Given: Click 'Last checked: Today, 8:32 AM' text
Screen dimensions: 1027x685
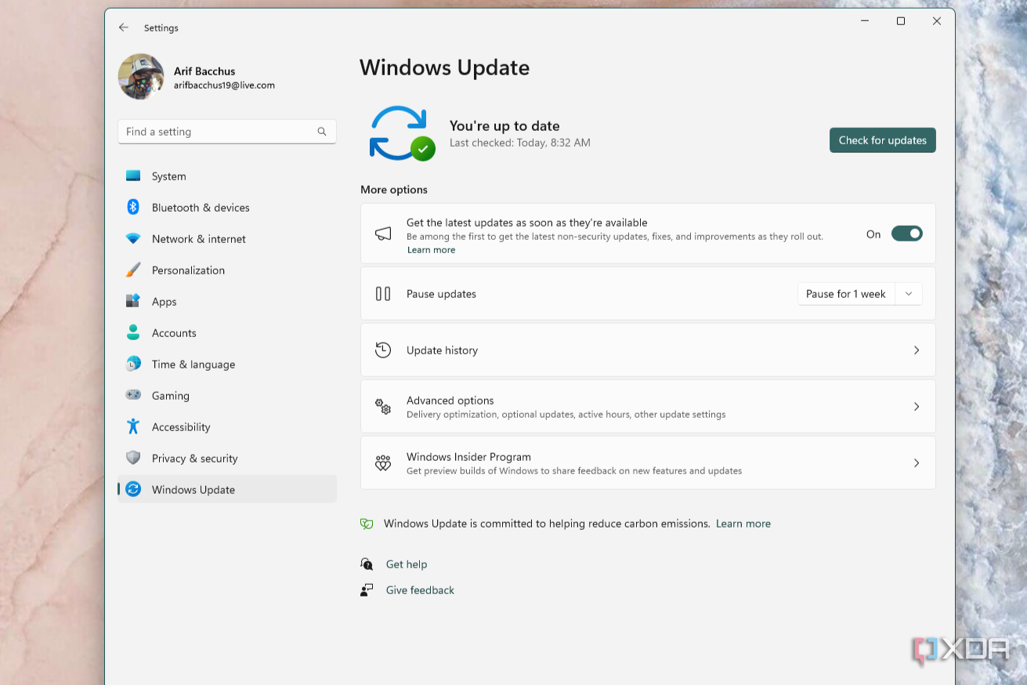Looking at the screenshot, I should (x=520, y=143).
